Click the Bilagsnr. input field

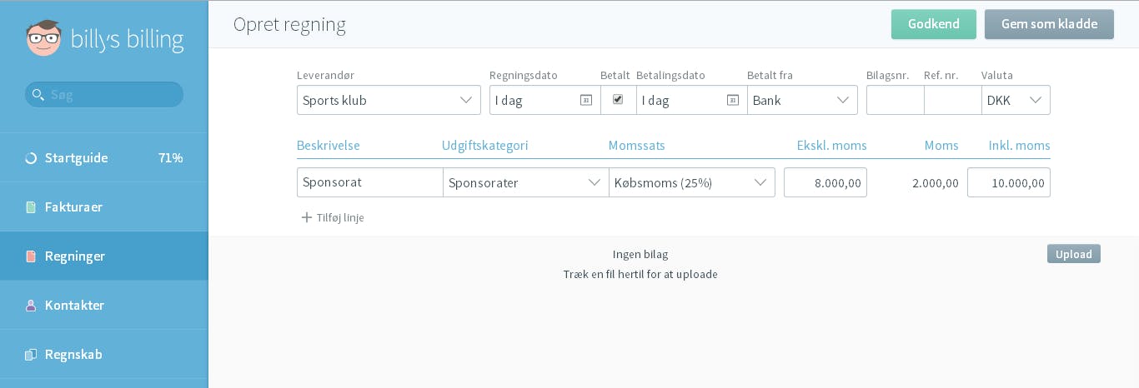[896, 100]
